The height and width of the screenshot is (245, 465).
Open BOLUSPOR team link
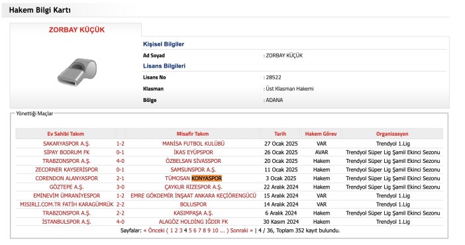click(x=193, y=205)
